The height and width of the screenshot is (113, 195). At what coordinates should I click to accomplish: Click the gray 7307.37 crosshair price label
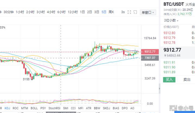[x=150, y=58]
